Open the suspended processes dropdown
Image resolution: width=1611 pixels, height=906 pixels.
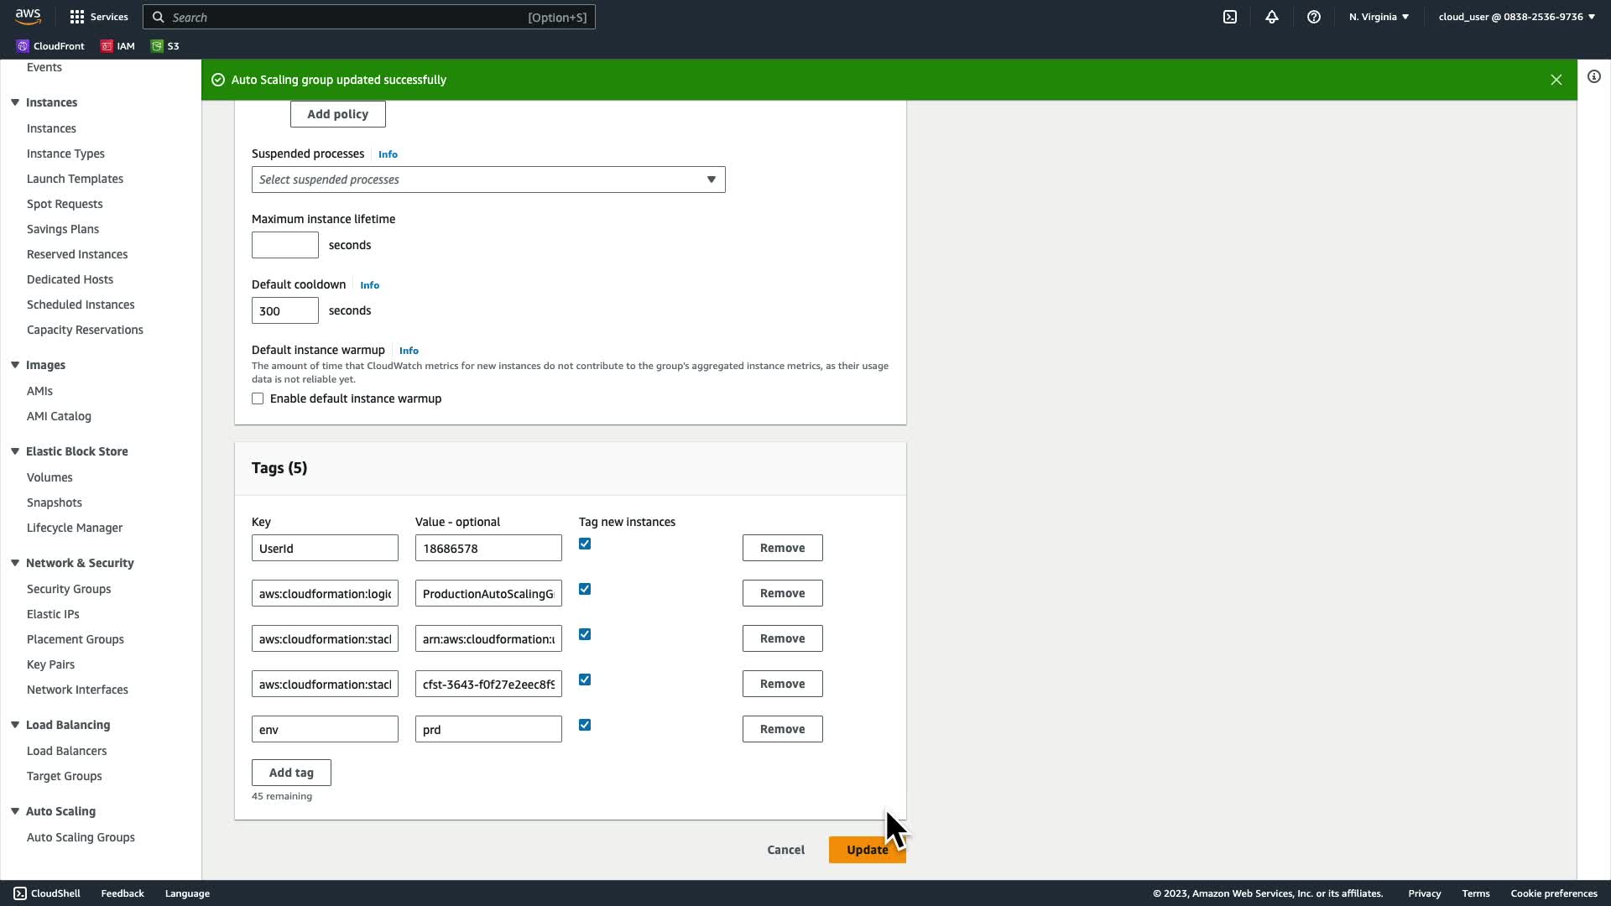(x=488, y=180)
